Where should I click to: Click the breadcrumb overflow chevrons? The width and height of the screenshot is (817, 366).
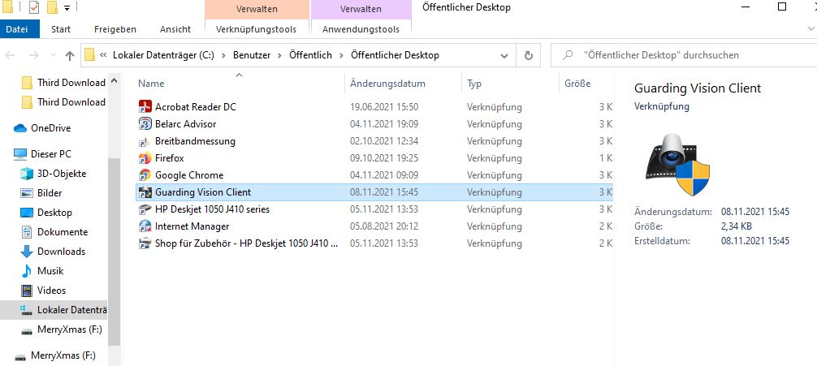point(104,55)
